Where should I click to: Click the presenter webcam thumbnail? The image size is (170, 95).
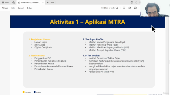(155, 8)
